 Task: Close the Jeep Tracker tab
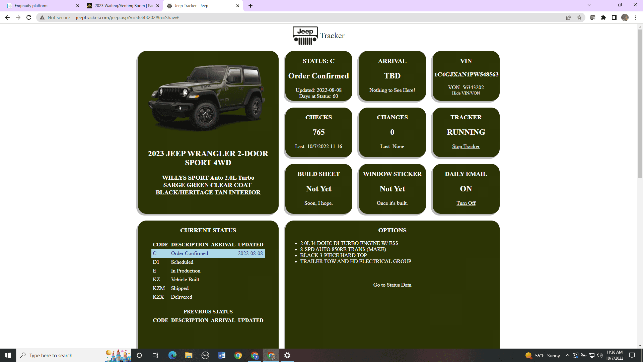[x=238, y=6]
